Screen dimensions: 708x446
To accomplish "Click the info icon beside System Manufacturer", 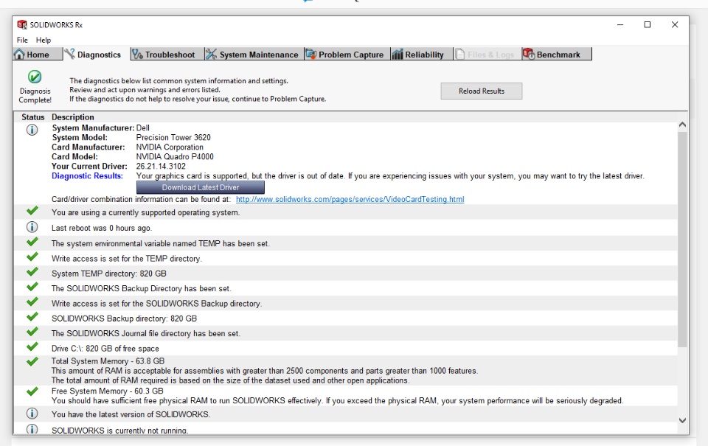I will coord(32,130).
